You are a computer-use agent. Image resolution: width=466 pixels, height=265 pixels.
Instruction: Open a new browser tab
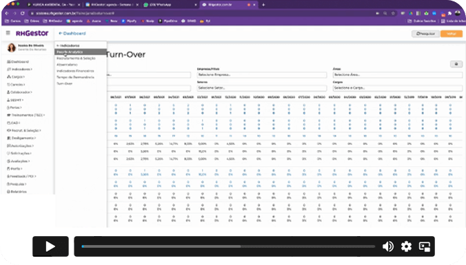pos(263,5)
